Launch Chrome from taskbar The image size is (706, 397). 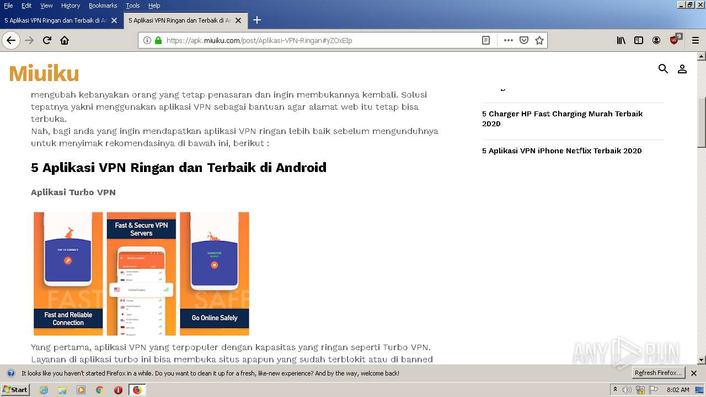(x=100, y=390)
